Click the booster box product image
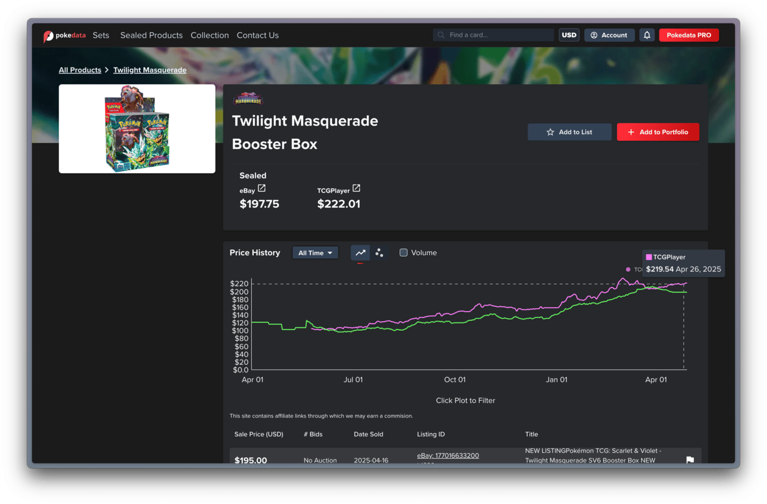The image size is (767, 504). [x=137, y=129]
